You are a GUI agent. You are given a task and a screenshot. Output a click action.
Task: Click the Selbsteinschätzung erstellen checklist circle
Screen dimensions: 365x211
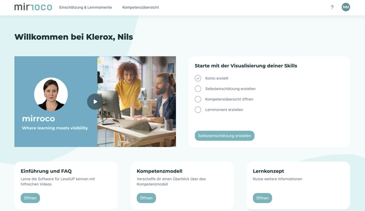(198, 89)
